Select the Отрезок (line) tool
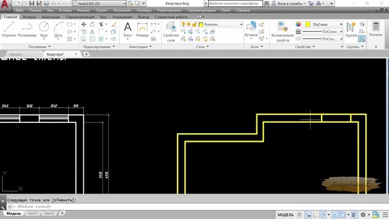This screenshot has width=389, height=219. point(9,29)
